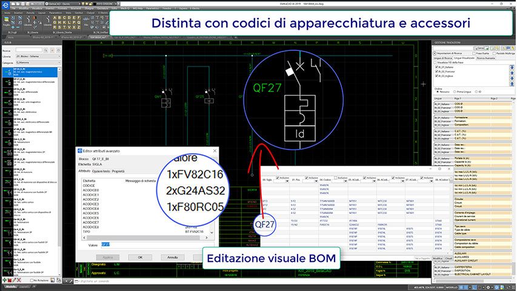The width and height of the screenshot is (517, 291).
Task: Switch to Lingue Visualizzate tab
Action: [464, 58]
